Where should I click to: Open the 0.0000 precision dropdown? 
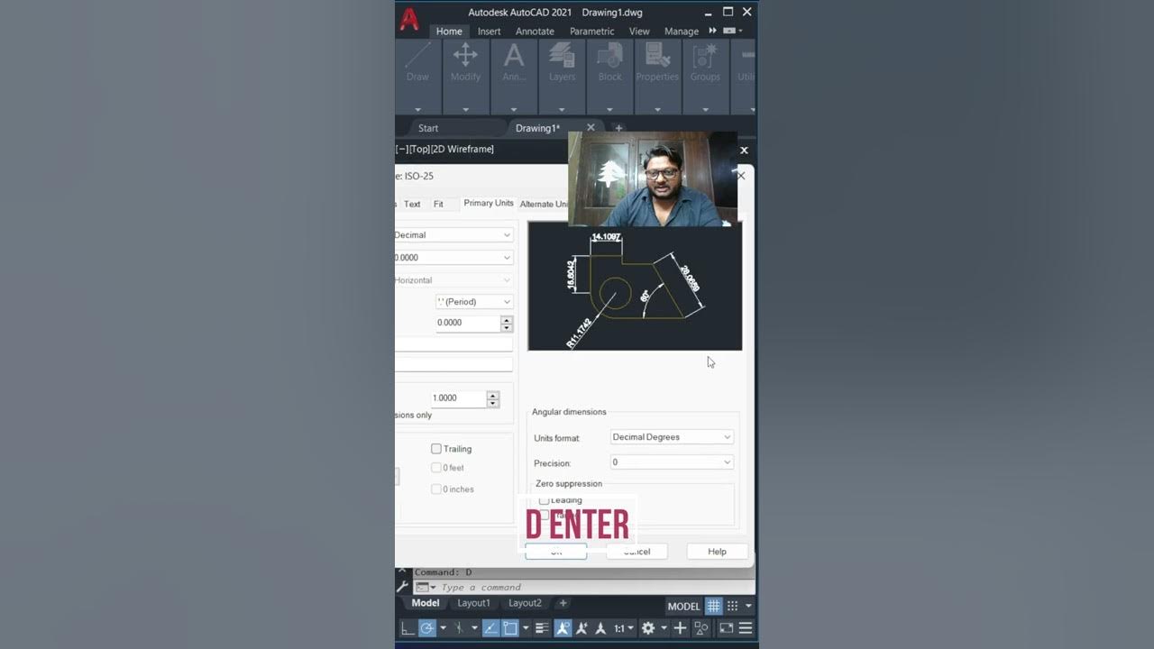coord(453,257)
